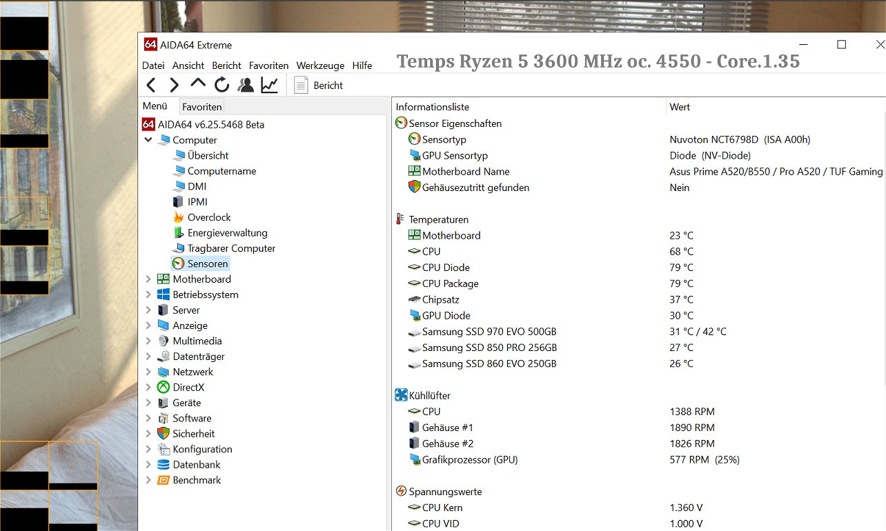This screenshot has width=886, height=531.
Task: Click the Datenbank database icon
Action: click(164, 465)
